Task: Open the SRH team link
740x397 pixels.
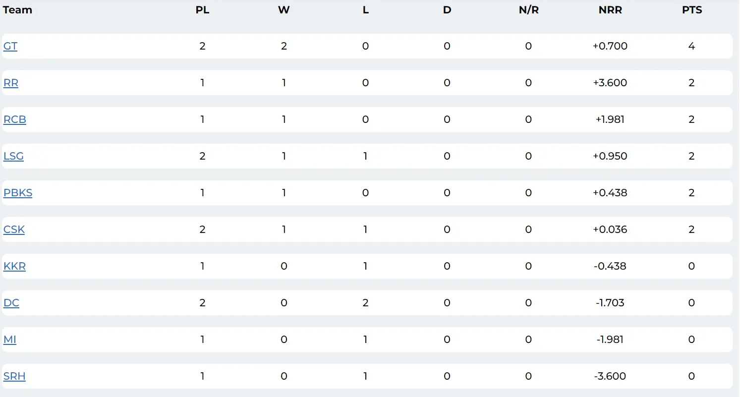Action: pyautogui.click(x=14, y=376)
